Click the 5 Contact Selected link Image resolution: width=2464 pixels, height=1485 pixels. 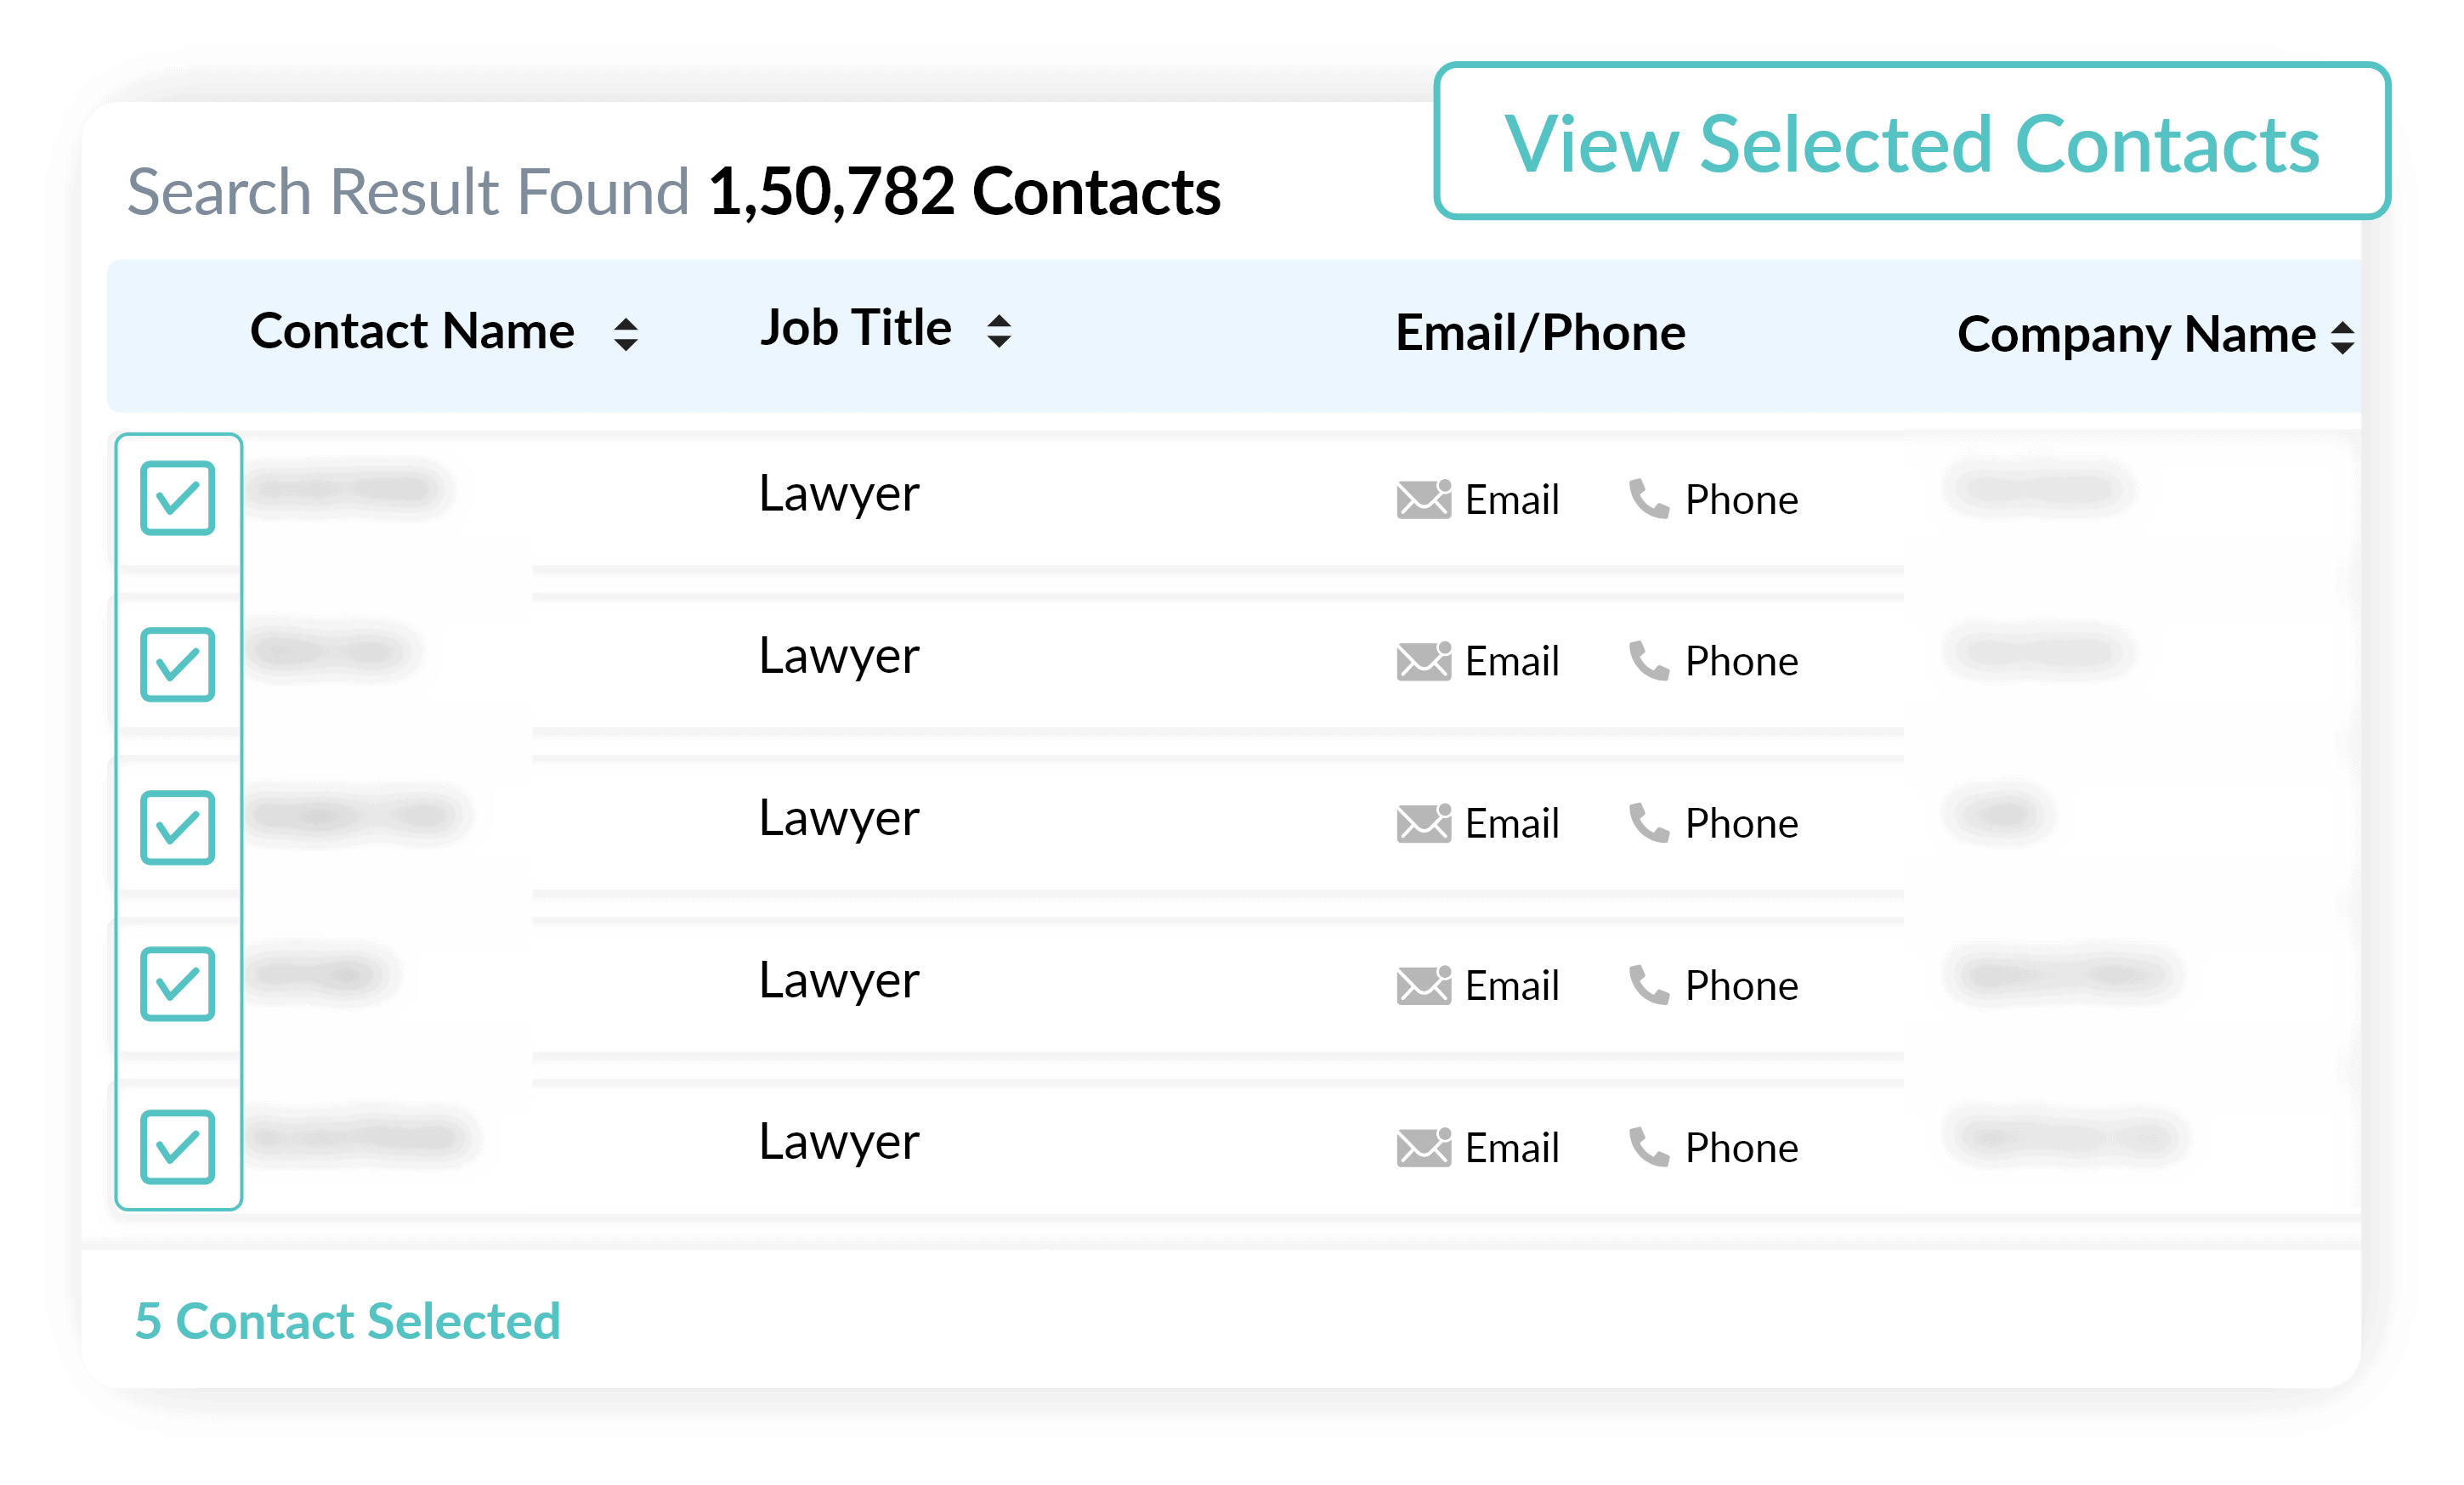coord(348,1321)
